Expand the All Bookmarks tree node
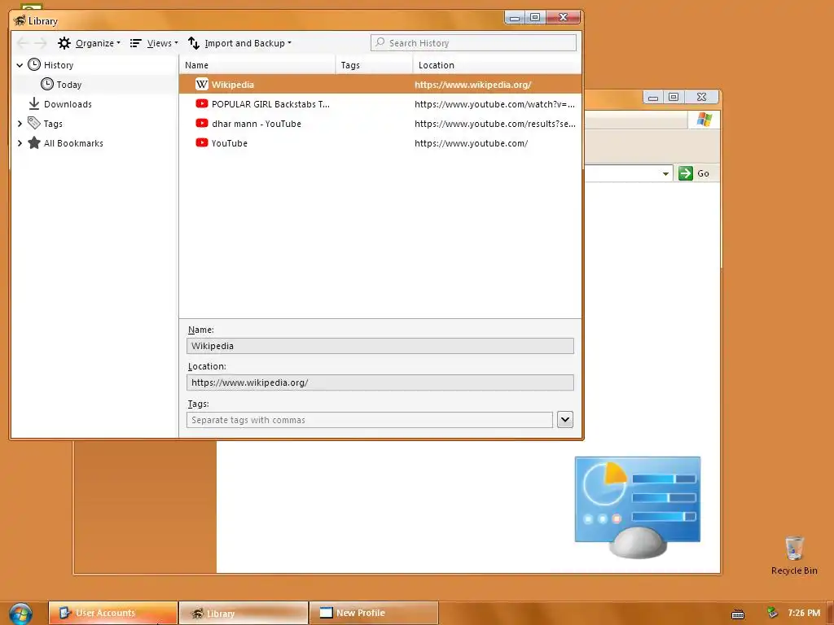Image resolution: width=834 pixels, height=625 pixels. coord(20,143)
